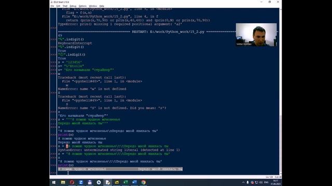Open File Explorer from taskbar
The height and width of the screenshot is (186, 332).
tap(63, 182)
